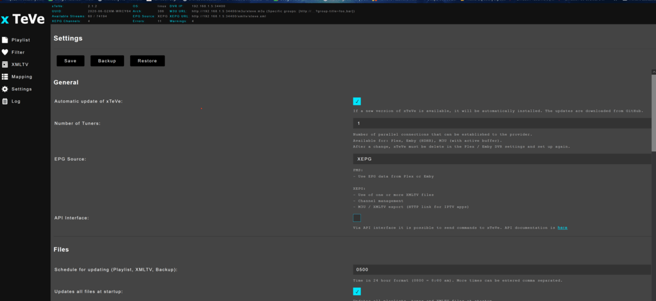Click the 'EPG Source:' label

click(70, 159)
